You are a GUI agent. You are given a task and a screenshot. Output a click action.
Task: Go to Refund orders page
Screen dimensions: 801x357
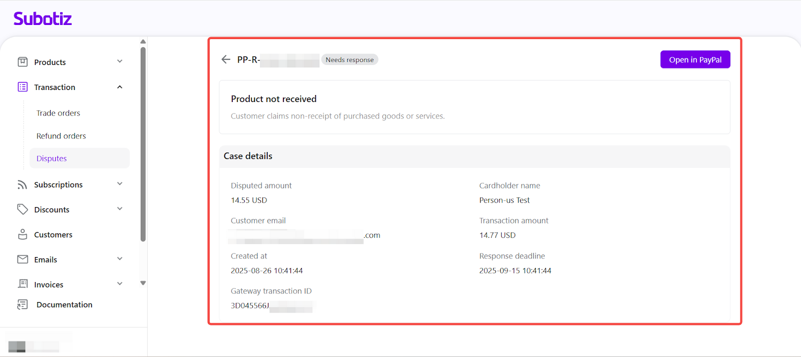[x=61, y=136]
